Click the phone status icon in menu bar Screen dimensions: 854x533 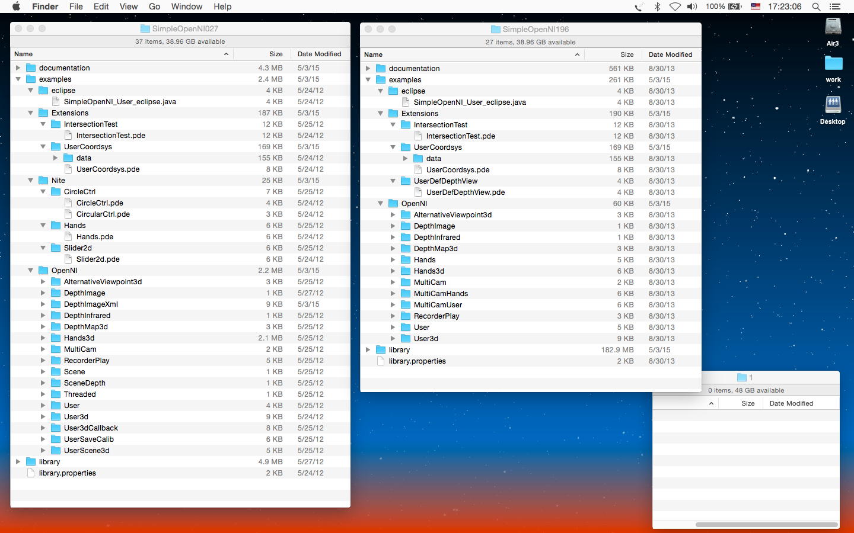pyautogui.click(x=639, y=7)
